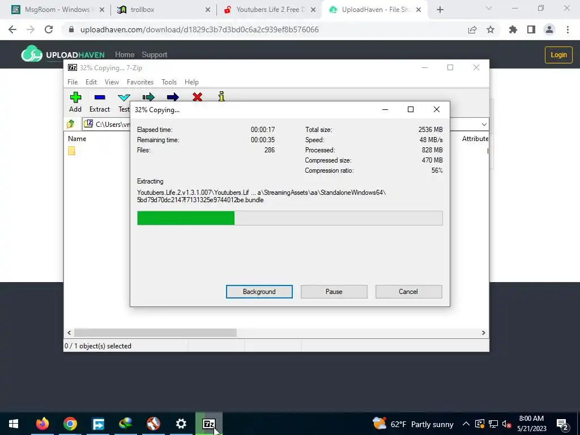Click the scrollbar left arrow in 7-Zip

pos(69,332)
